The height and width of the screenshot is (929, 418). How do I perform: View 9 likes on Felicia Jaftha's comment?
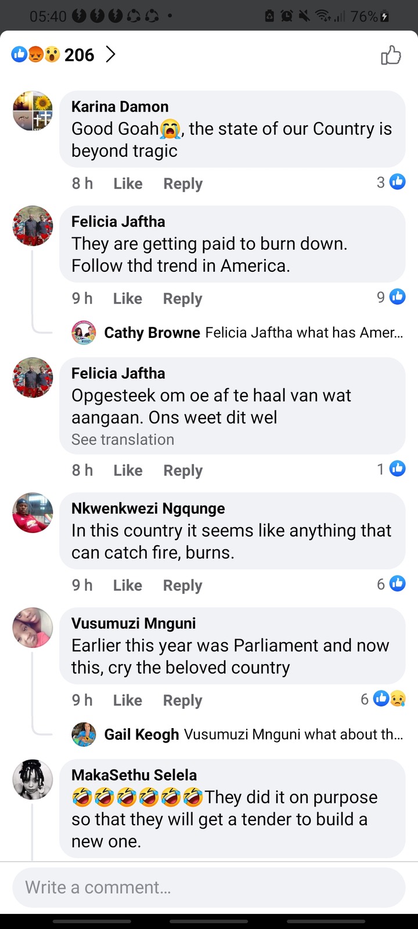[391, 297]
